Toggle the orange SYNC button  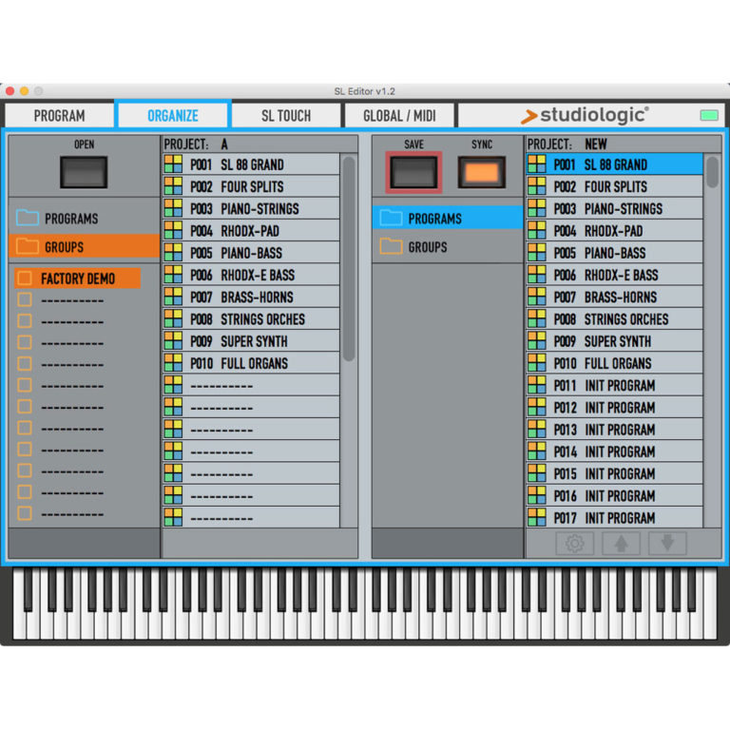(x=482, y=173)
